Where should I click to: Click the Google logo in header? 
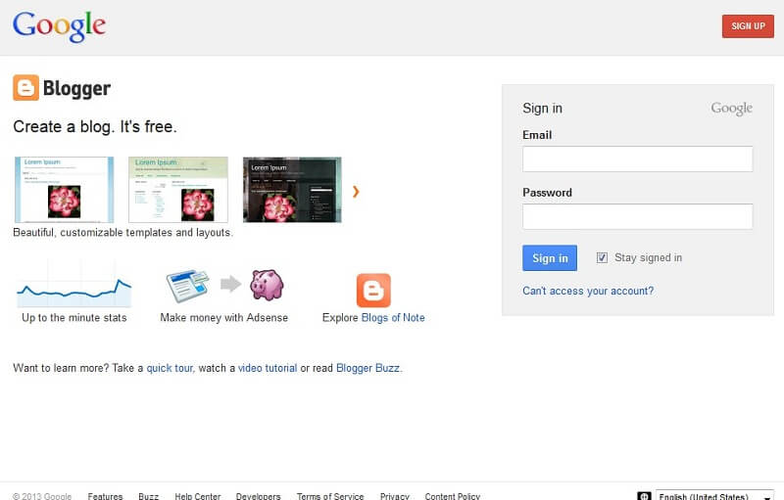click(x=59, y=26)
